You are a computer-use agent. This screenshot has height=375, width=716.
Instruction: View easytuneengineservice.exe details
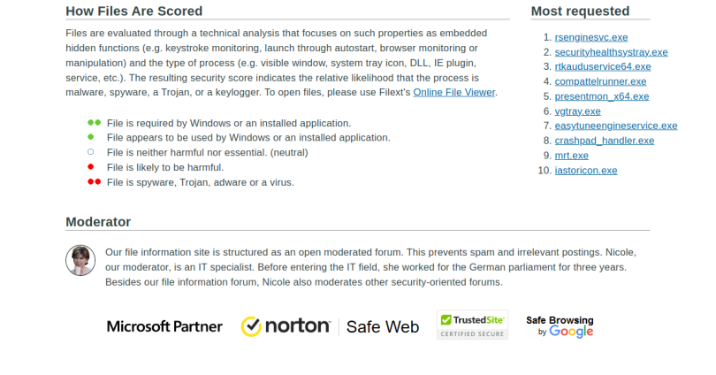[x=615, y=126]
